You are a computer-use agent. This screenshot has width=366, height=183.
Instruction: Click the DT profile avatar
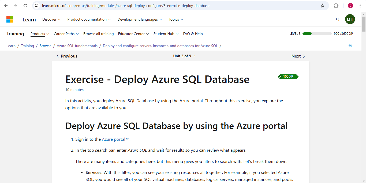click(350, 19)
